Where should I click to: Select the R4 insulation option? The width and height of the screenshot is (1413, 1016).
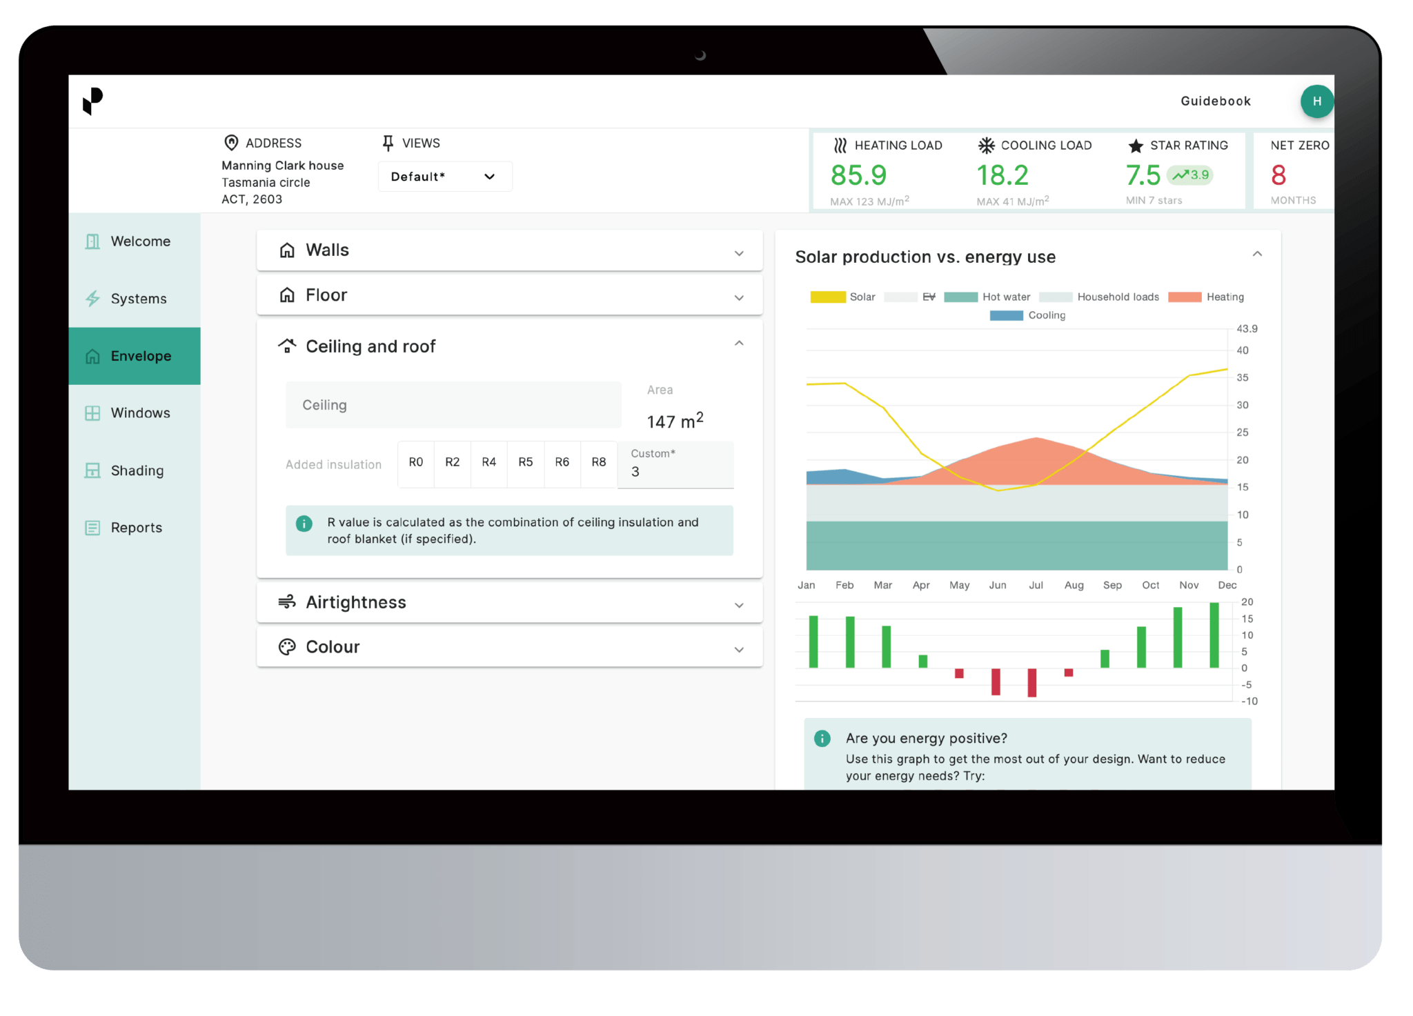coord(489,463)
